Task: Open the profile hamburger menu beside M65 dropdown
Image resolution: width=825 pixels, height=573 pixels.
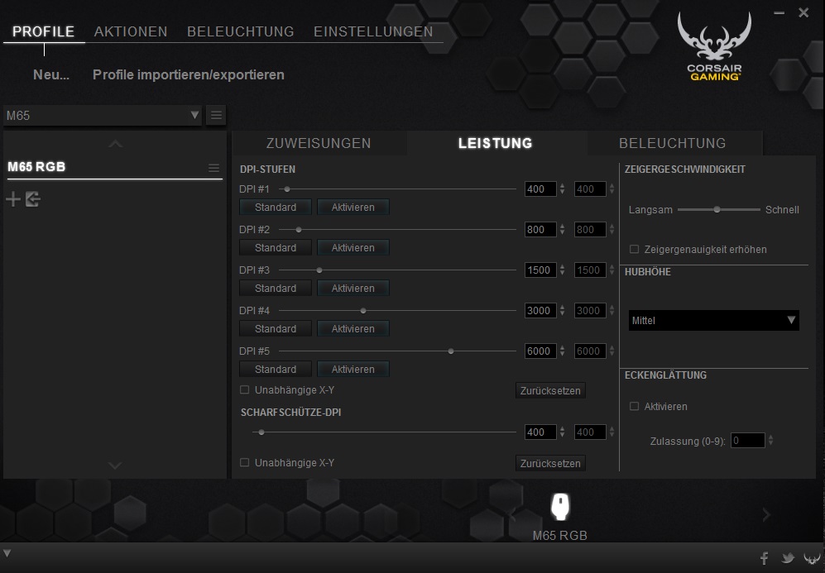Action: 217,115
